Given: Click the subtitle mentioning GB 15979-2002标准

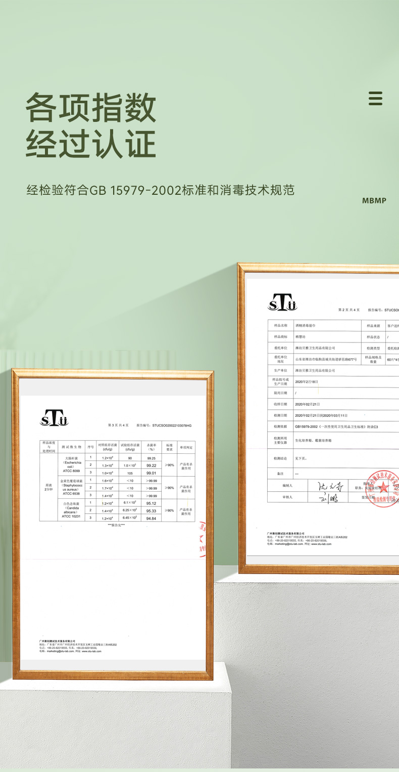Looking at the screenshot, I should pos(161,190).
